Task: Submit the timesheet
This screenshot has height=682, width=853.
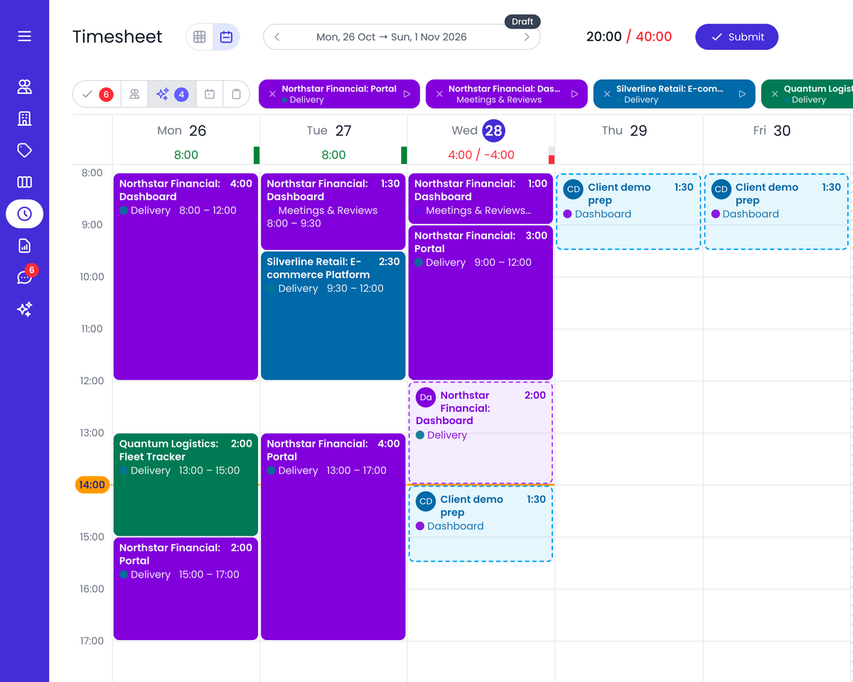Action: click(736, 37)
